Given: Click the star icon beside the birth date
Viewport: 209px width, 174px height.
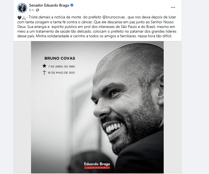Looking at the screenshot, I should (44, 66).
